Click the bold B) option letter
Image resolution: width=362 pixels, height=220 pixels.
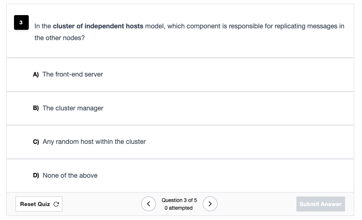click(36, 108)
